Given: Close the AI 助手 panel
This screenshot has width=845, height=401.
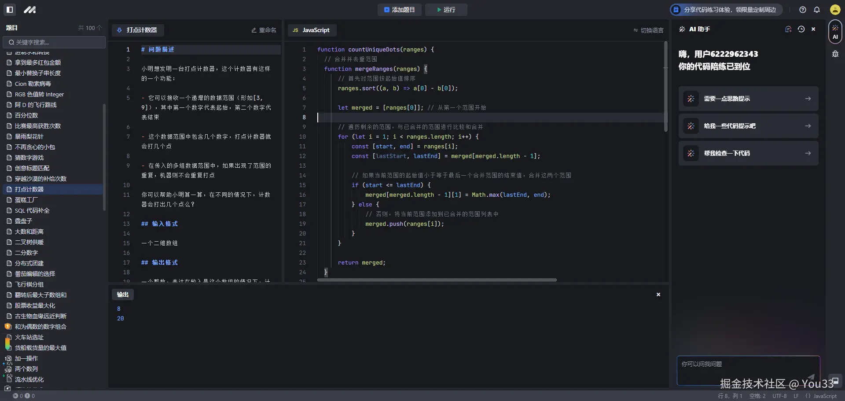Looking at the screenshot, I should [x=813, y=29].
